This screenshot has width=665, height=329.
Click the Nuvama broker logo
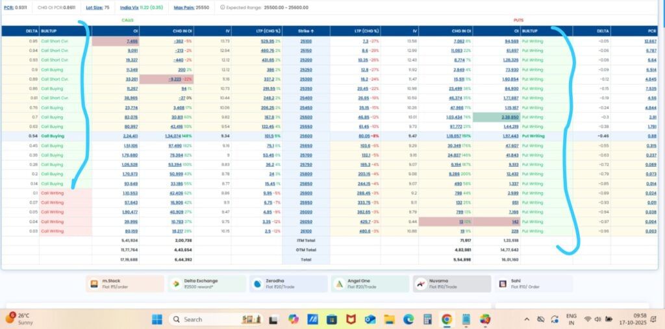coord(421,284)
